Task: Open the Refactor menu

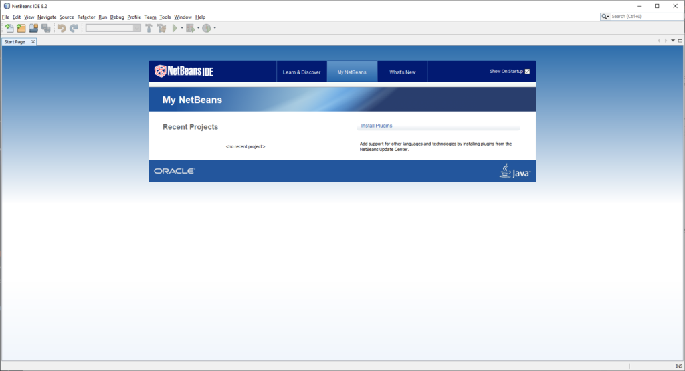Action: coord(86,17)
